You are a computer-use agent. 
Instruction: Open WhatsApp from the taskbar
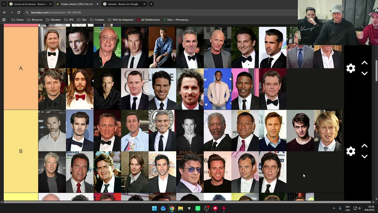pos(198,208)
